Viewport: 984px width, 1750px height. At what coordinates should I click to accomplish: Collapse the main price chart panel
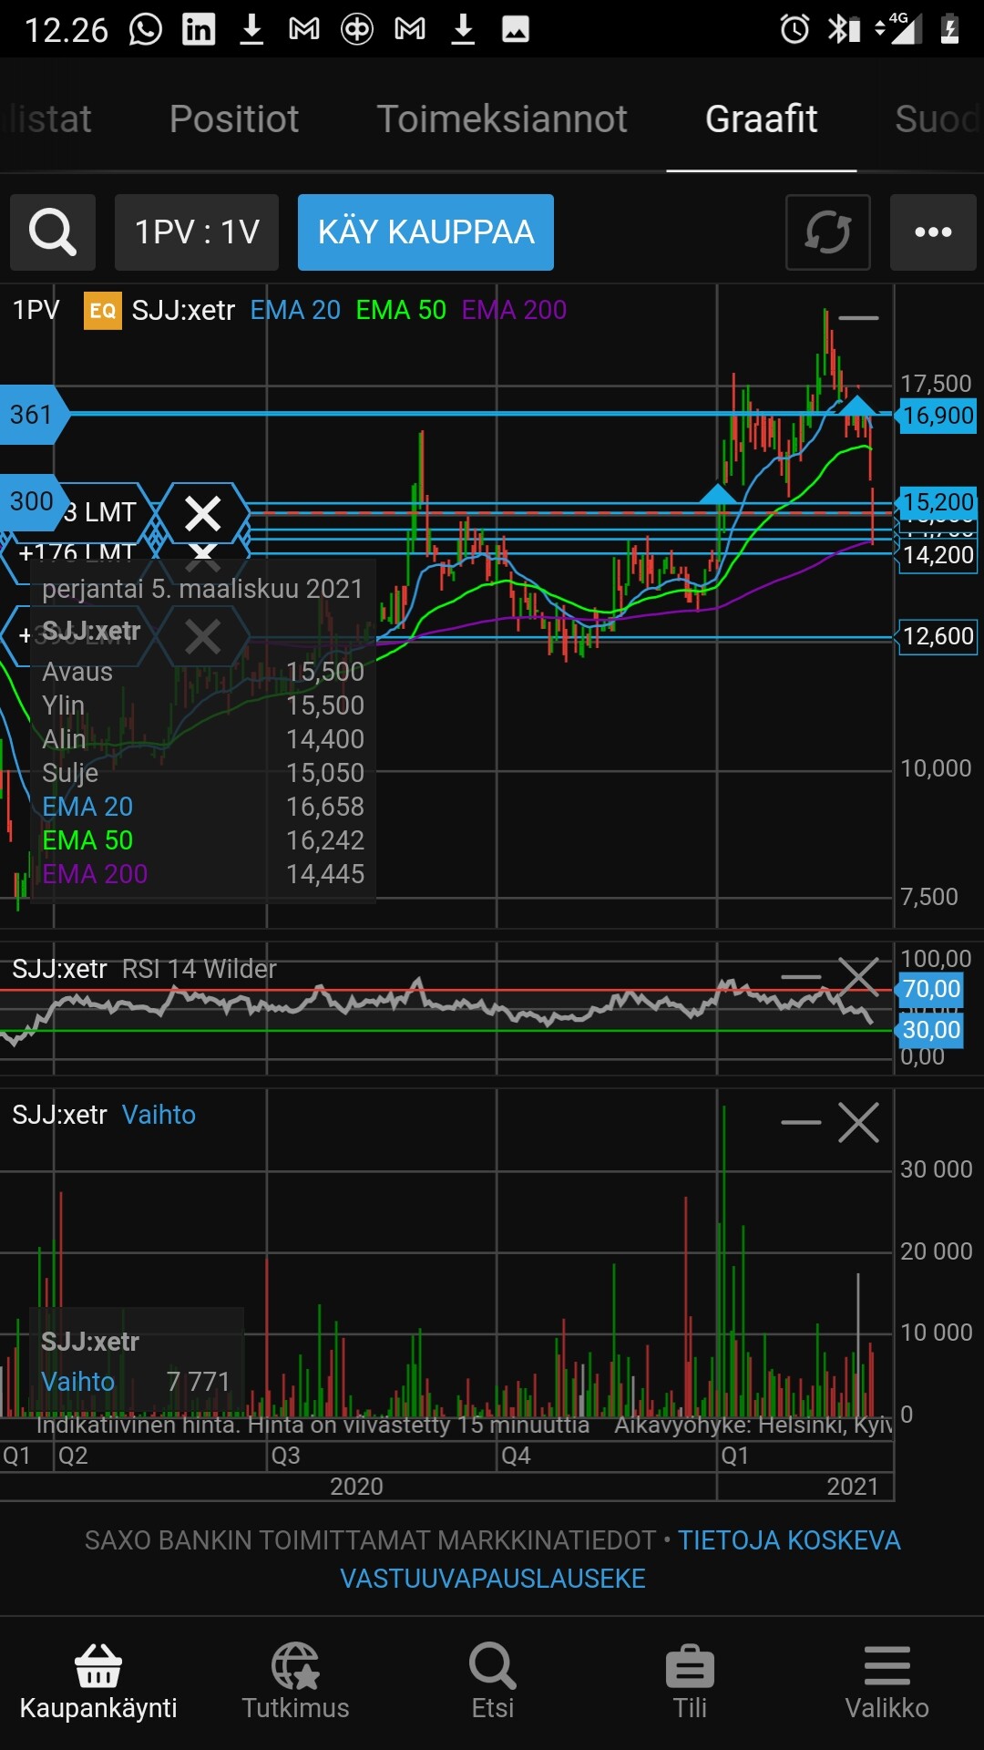tap(858, 318)
